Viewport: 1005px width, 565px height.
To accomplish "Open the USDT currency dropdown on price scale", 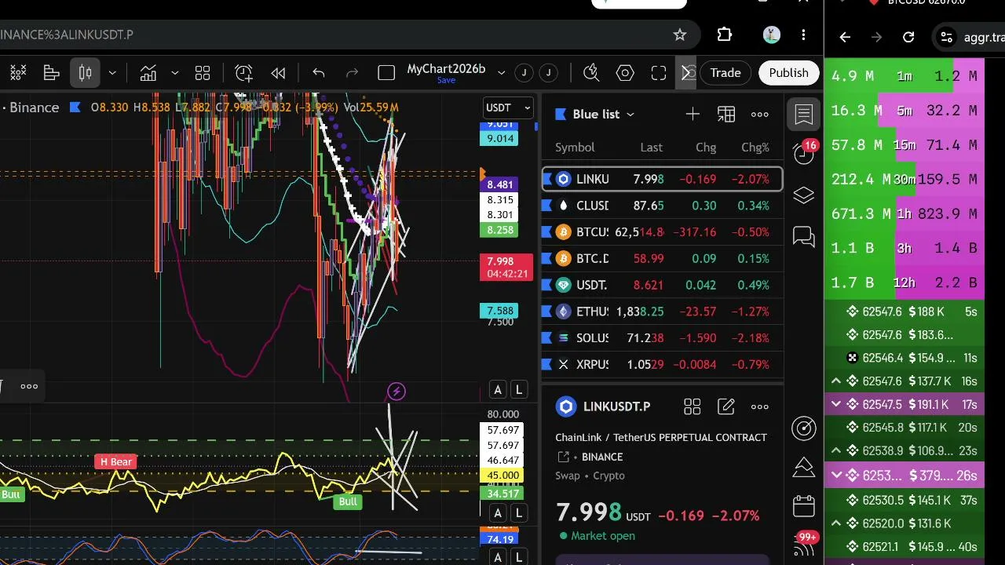I will click(x=508, y=108).
